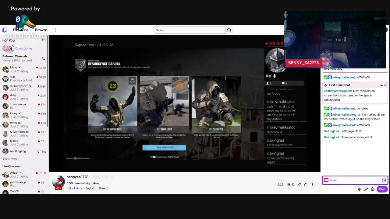Select Linny +1 channel
This screenshot has width=390, height=219.
[x=24, y=115]
